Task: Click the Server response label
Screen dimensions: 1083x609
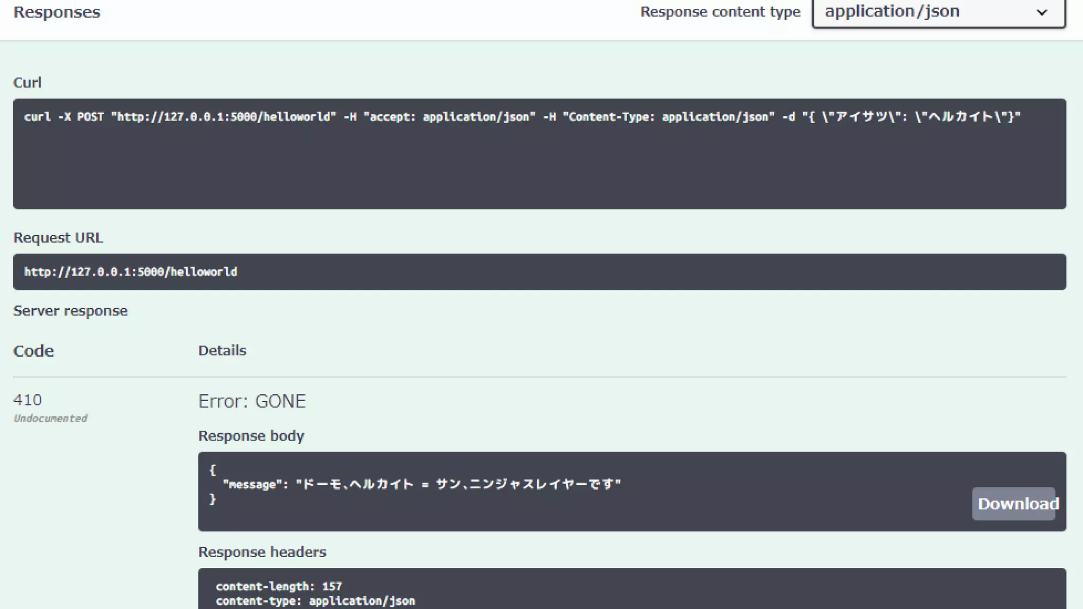Action: click(x=70, y=311)
